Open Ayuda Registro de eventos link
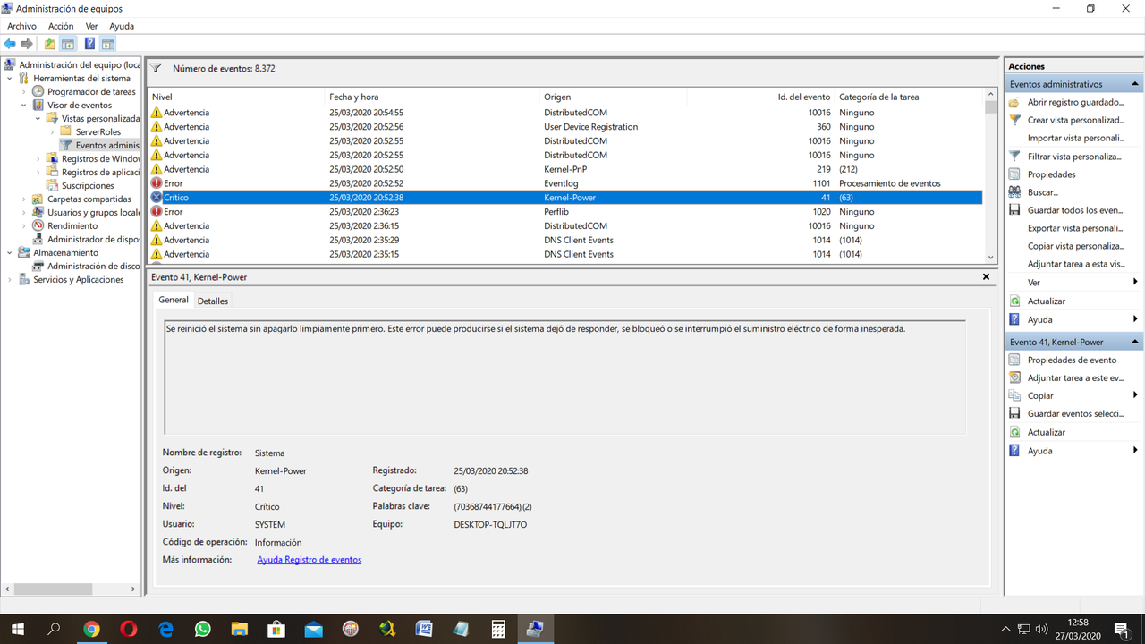Image resolution: width=1145 pixels, height=644 pixels. pyautogui.click(x=310, y=560)
